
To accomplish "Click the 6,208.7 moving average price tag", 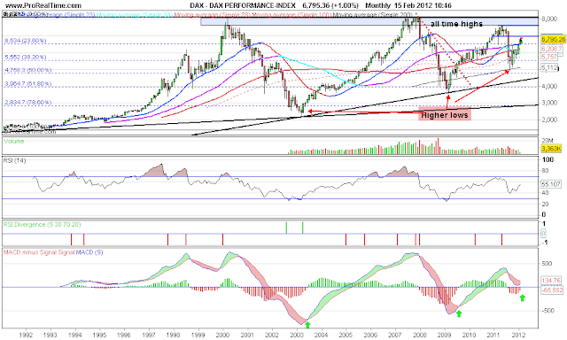I will 552,49.
